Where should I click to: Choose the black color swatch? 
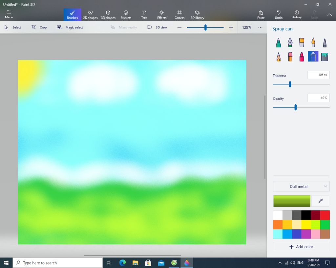(x=306, y=215)
